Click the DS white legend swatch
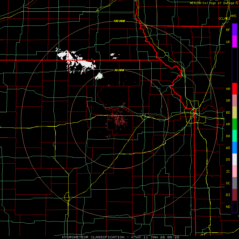 (234, 159)
